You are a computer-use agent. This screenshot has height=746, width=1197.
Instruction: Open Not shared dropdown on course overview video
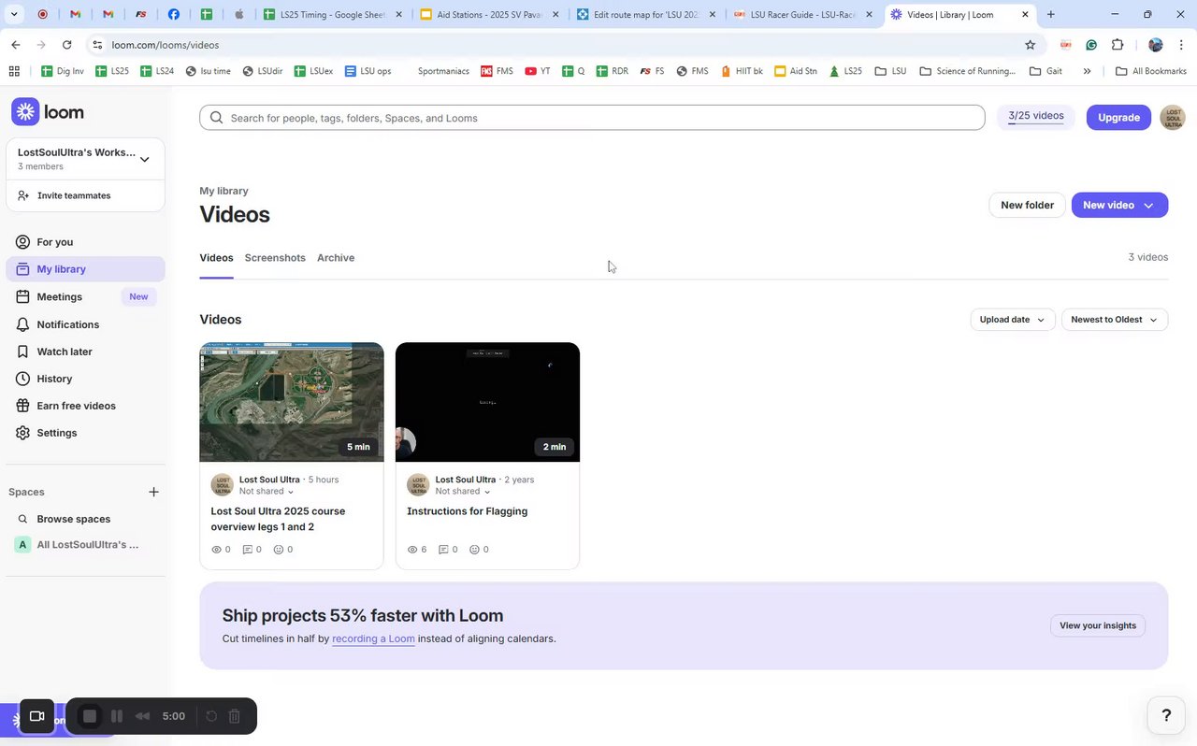pos(267,492)
